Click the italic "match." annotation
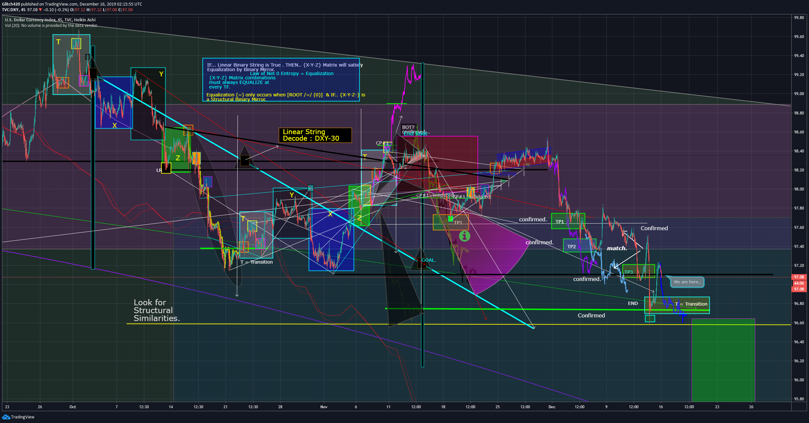809x423 pixels. point(617,248)
